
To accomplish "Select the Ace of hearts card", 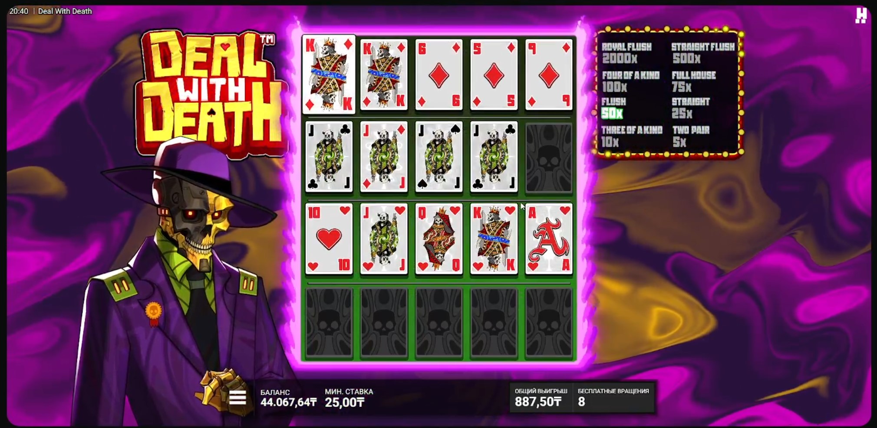I will (x=549, y=239).
